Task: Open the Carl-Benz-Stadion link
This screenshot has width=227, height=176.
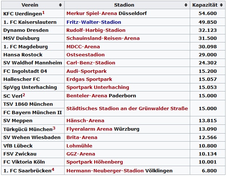Action: pos(91,63)
